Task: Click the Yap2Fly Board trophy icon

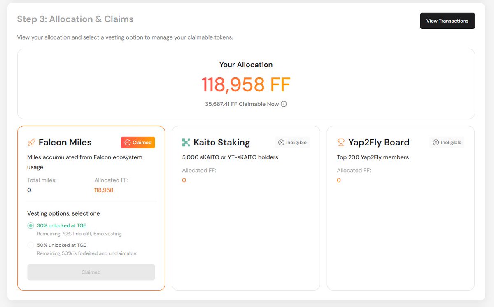Action: click(x=341, y=143)
